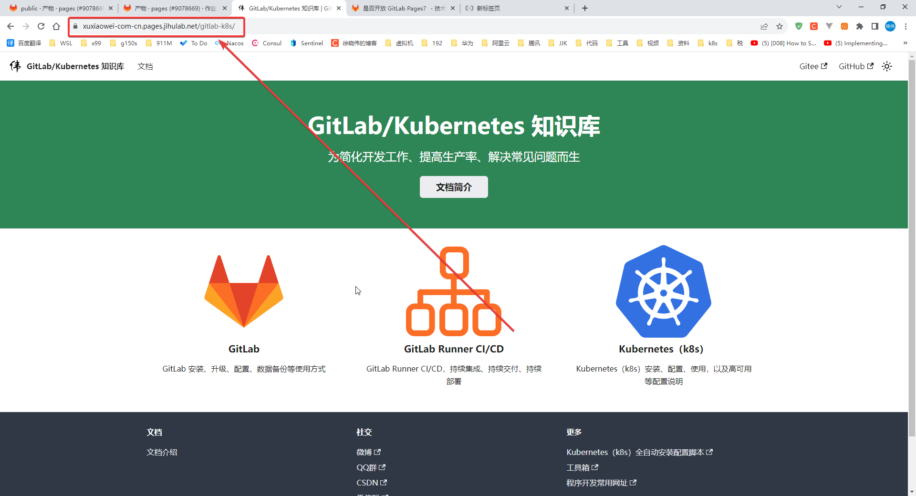
Task: Show hidden bookmarks with the overflow chevron
Action: tap(905, 43)
